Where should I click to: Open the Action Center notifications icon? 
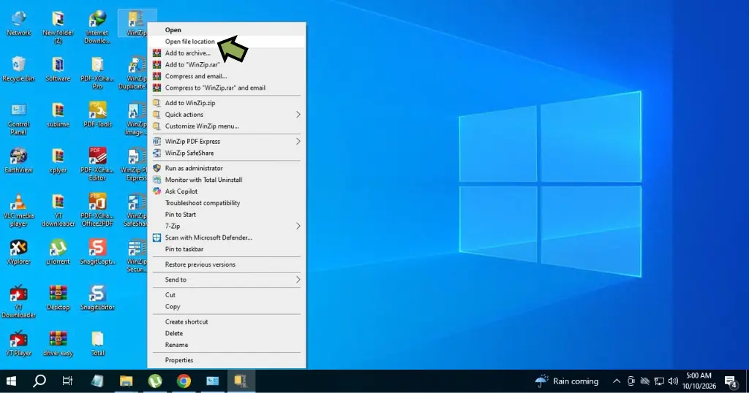coord(731,381)
